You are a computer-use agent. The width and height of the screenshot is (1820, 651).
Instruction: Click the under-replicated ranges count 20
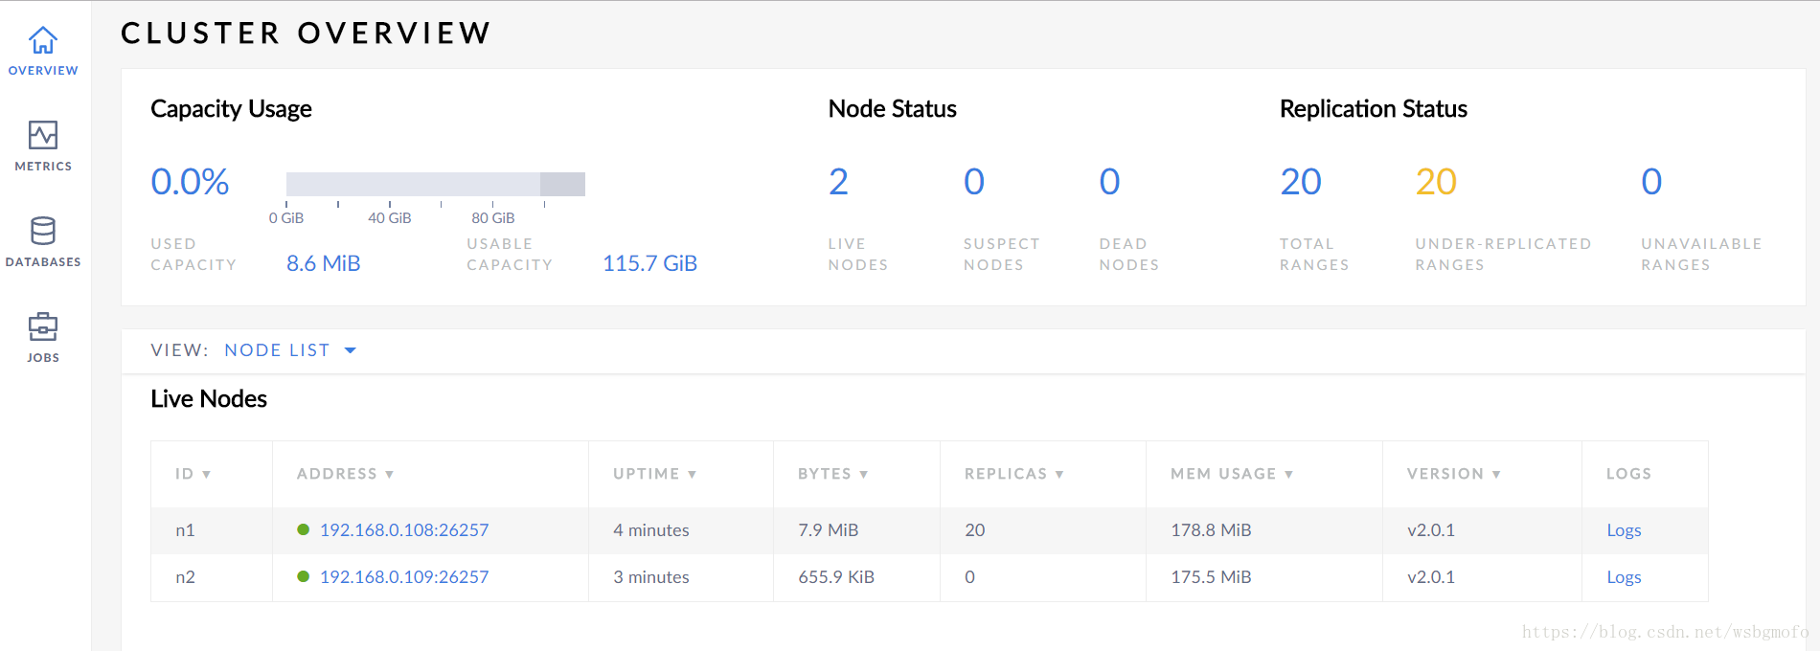pos(1436,182)
